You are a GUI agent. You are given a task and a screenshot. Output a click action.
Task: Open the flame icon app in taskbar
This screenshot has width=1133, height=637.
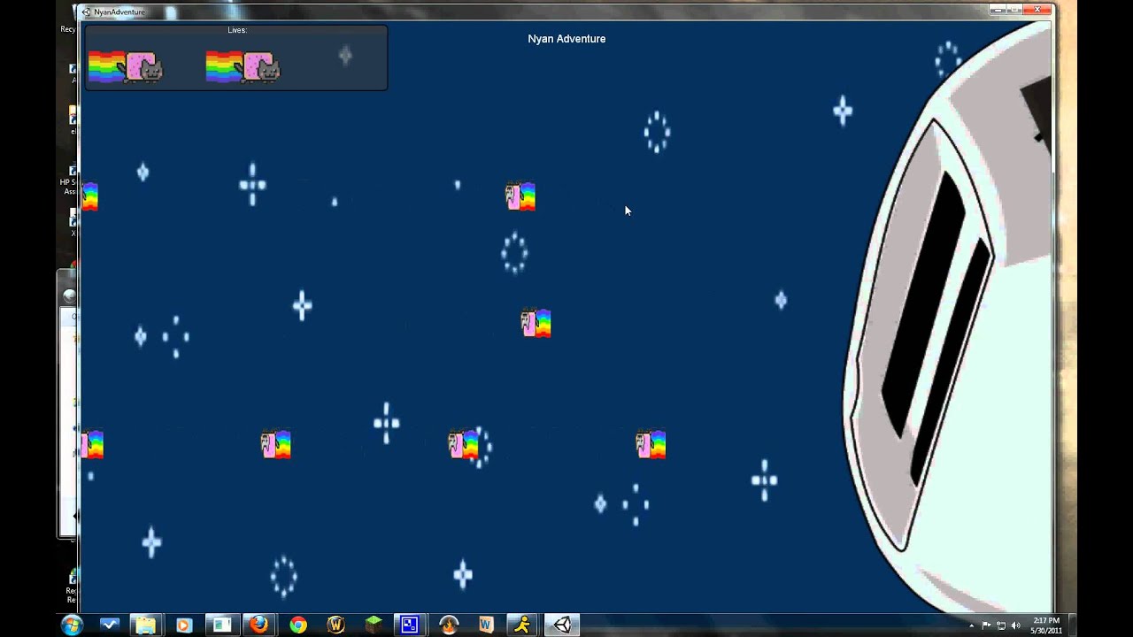tap(449, 625)
